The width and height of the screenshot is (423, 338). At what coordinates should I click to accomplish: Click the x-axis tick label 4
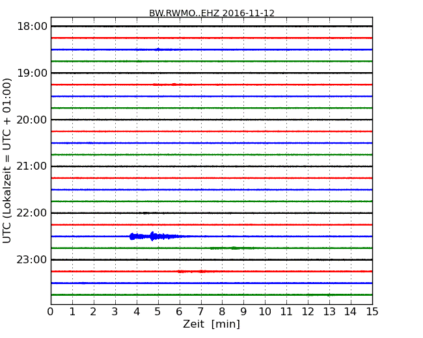click(137, 312)
